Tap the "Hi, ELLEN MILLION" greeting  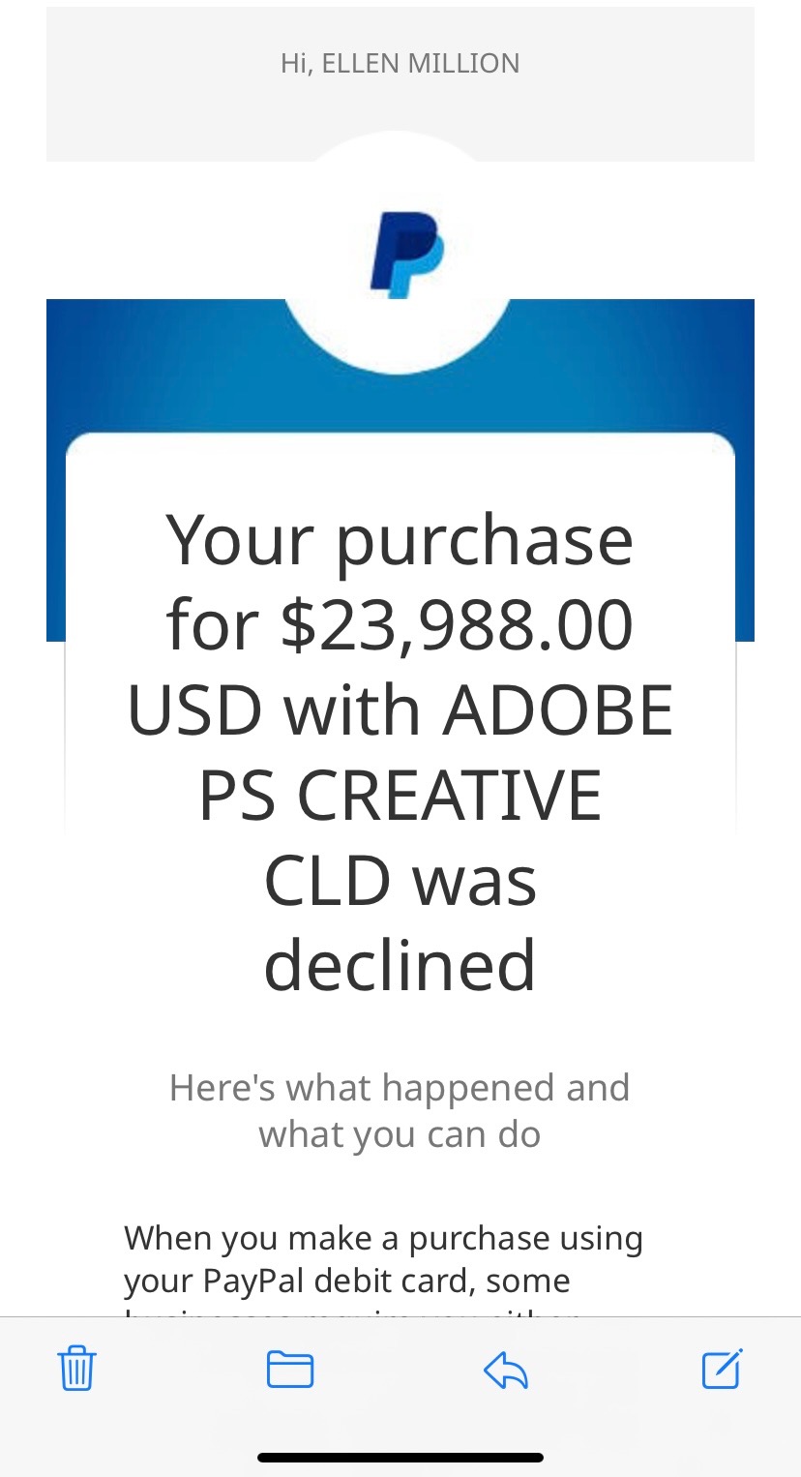coord(400,64)
